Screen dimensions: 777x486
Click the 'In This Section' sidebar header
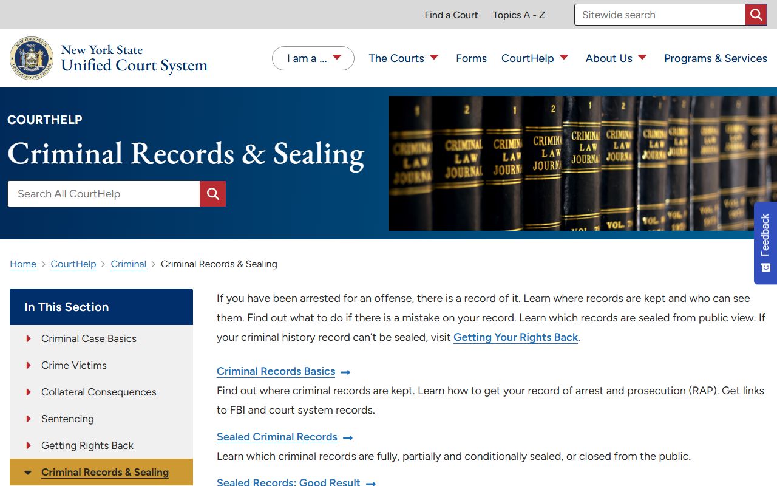tap(101, 307)
